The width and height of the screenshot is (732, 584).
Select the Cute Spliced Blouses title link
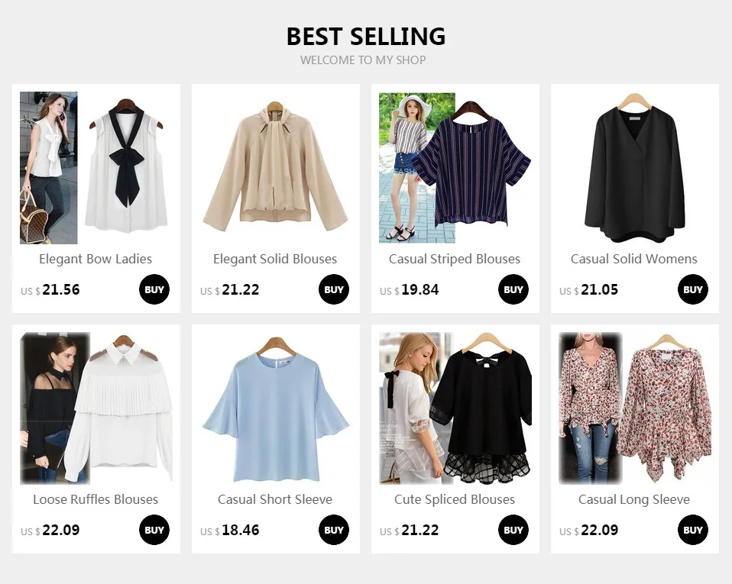[x=455, y=499]
